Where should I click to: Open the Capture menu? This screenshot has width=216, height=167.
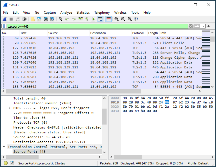click(50, 13)
